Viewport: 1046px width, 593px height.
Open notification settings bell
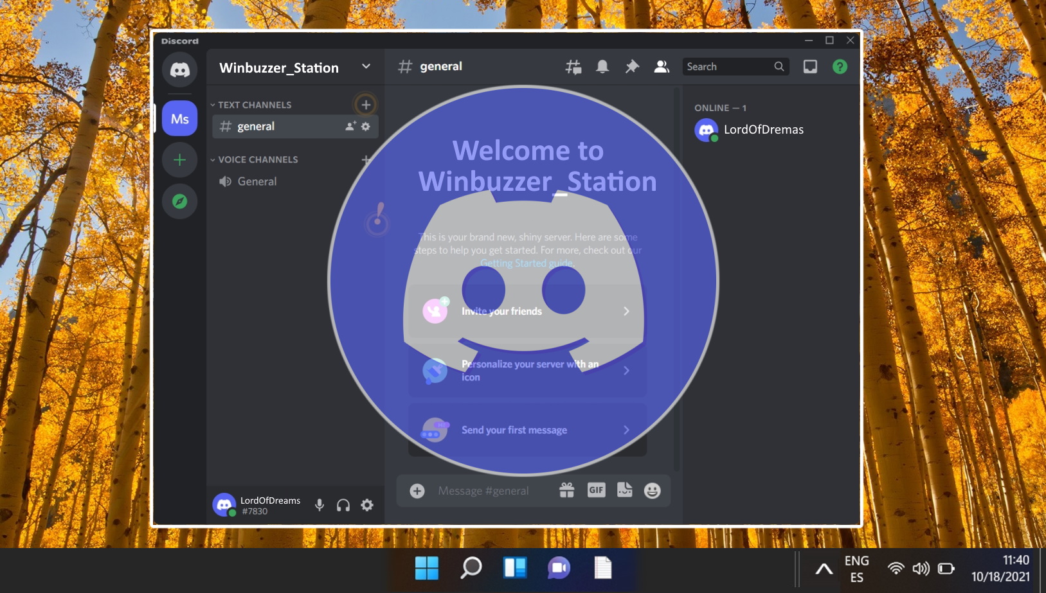tap(602, 67)
